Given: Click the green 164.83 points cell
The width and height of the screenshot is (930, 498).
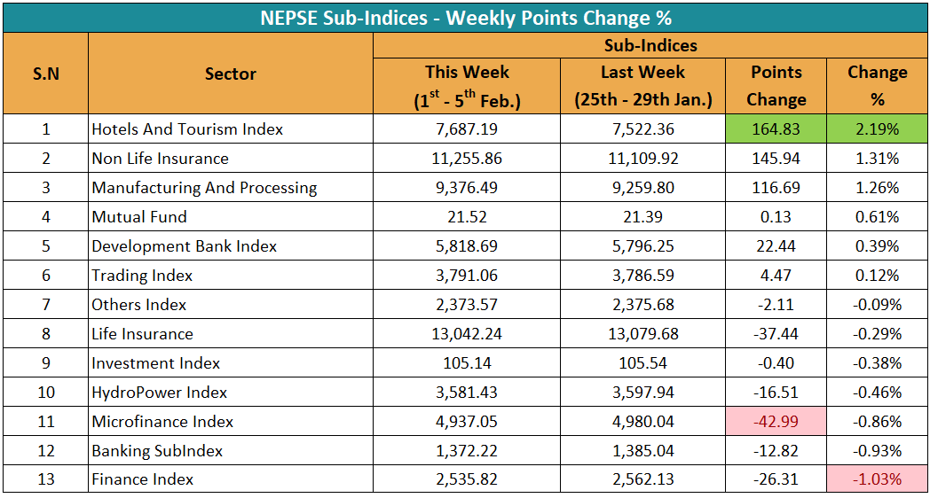Looking at the screenshot, I should (x=776, y=129).
